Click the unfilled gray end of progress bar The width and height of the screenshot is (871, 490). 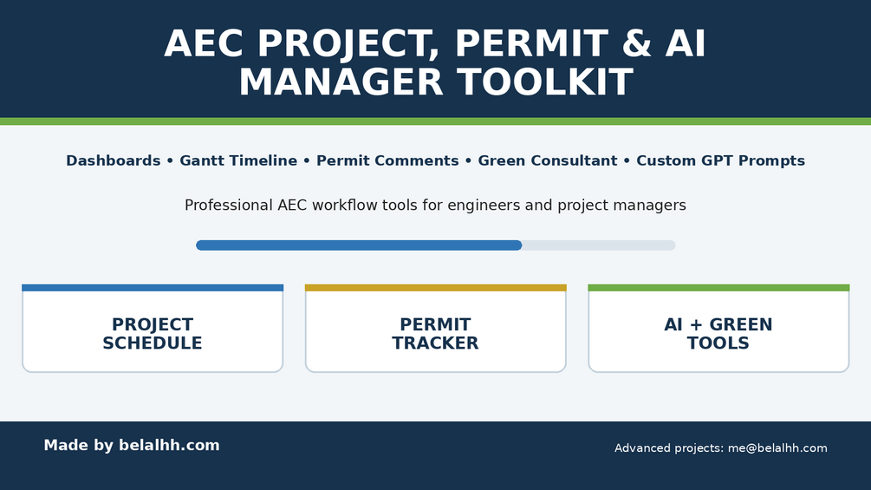(599, 245)
